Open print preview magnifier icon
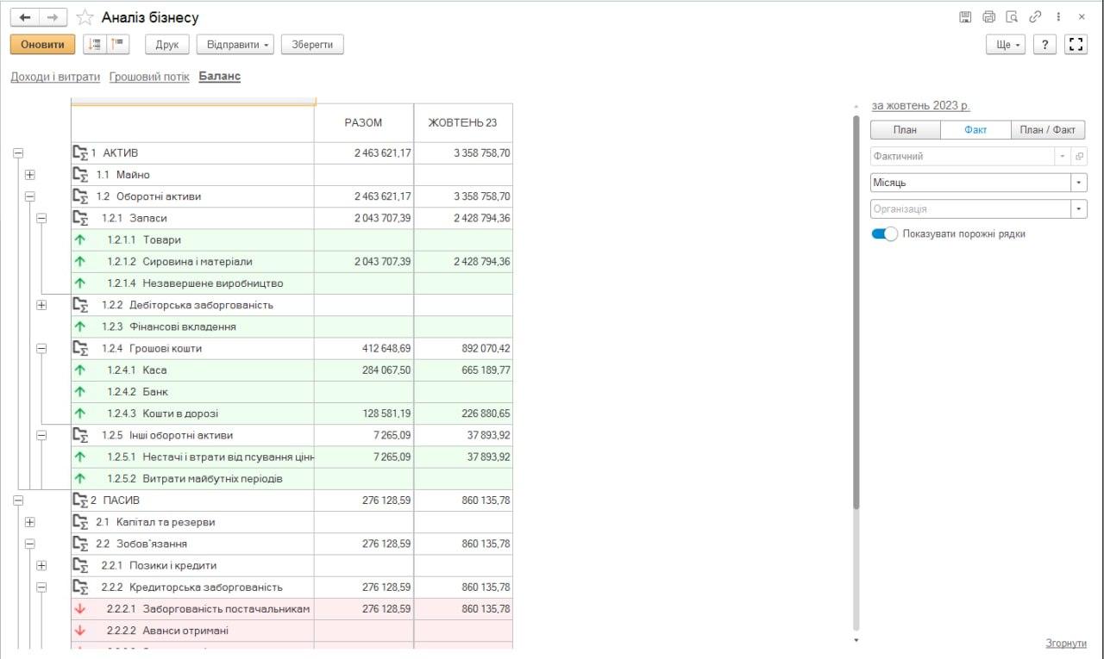1104x659 pixels. (1012, 16)
